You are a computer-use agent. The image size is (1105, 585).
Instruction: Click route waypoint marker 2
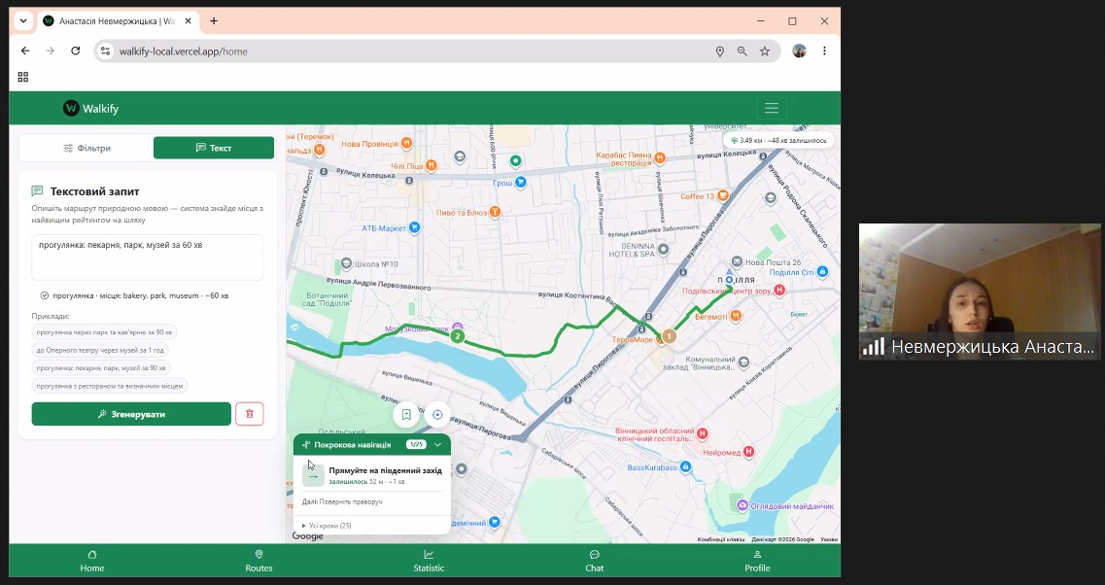(x=458, y=336)
